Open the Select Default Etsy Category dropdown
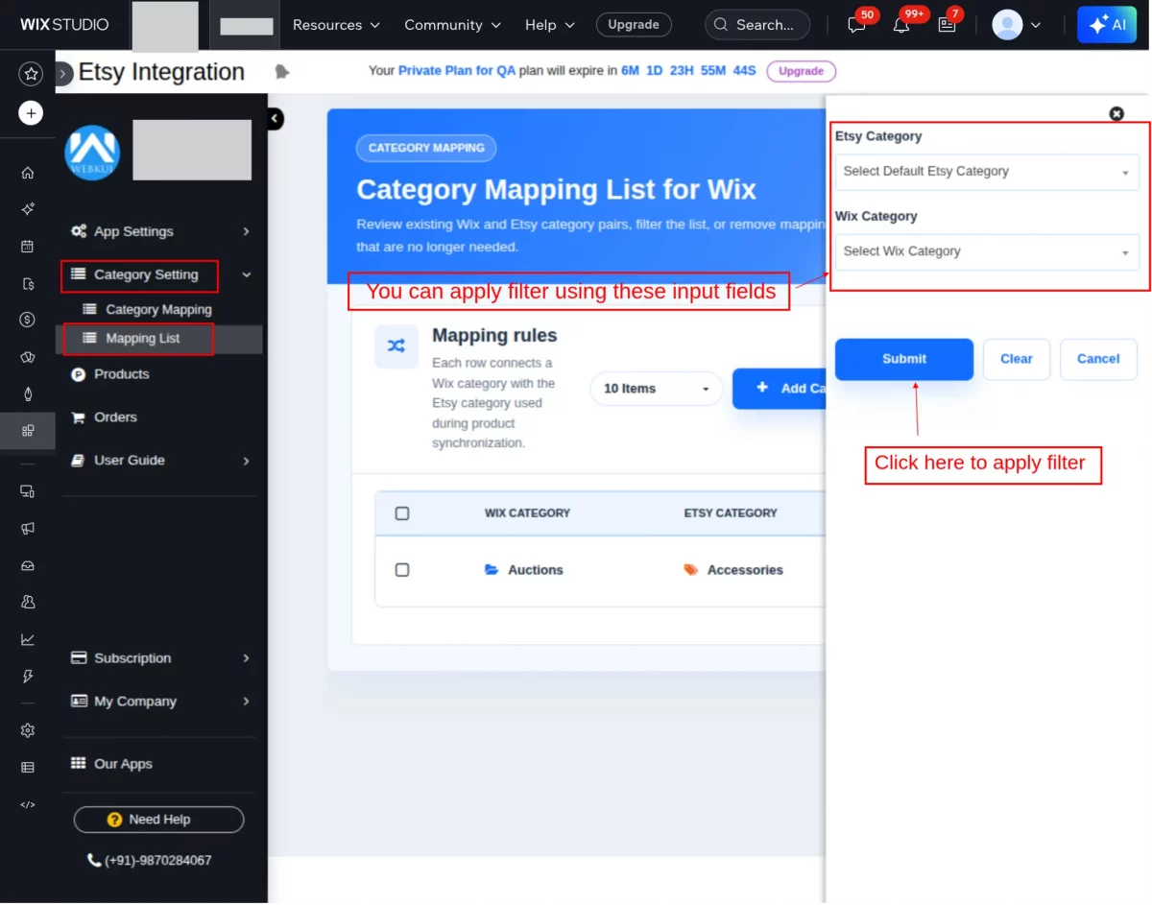Image resolution: width=1152 pixels, height=905 pixels. [987, 172]
